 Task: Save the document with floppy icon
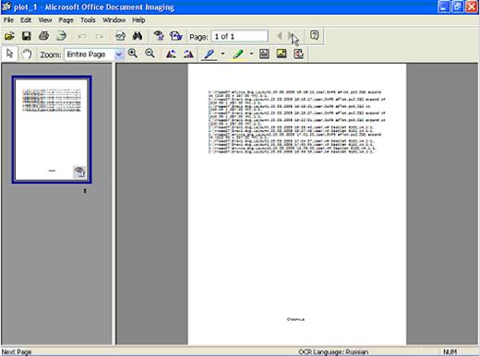(27, 36)
